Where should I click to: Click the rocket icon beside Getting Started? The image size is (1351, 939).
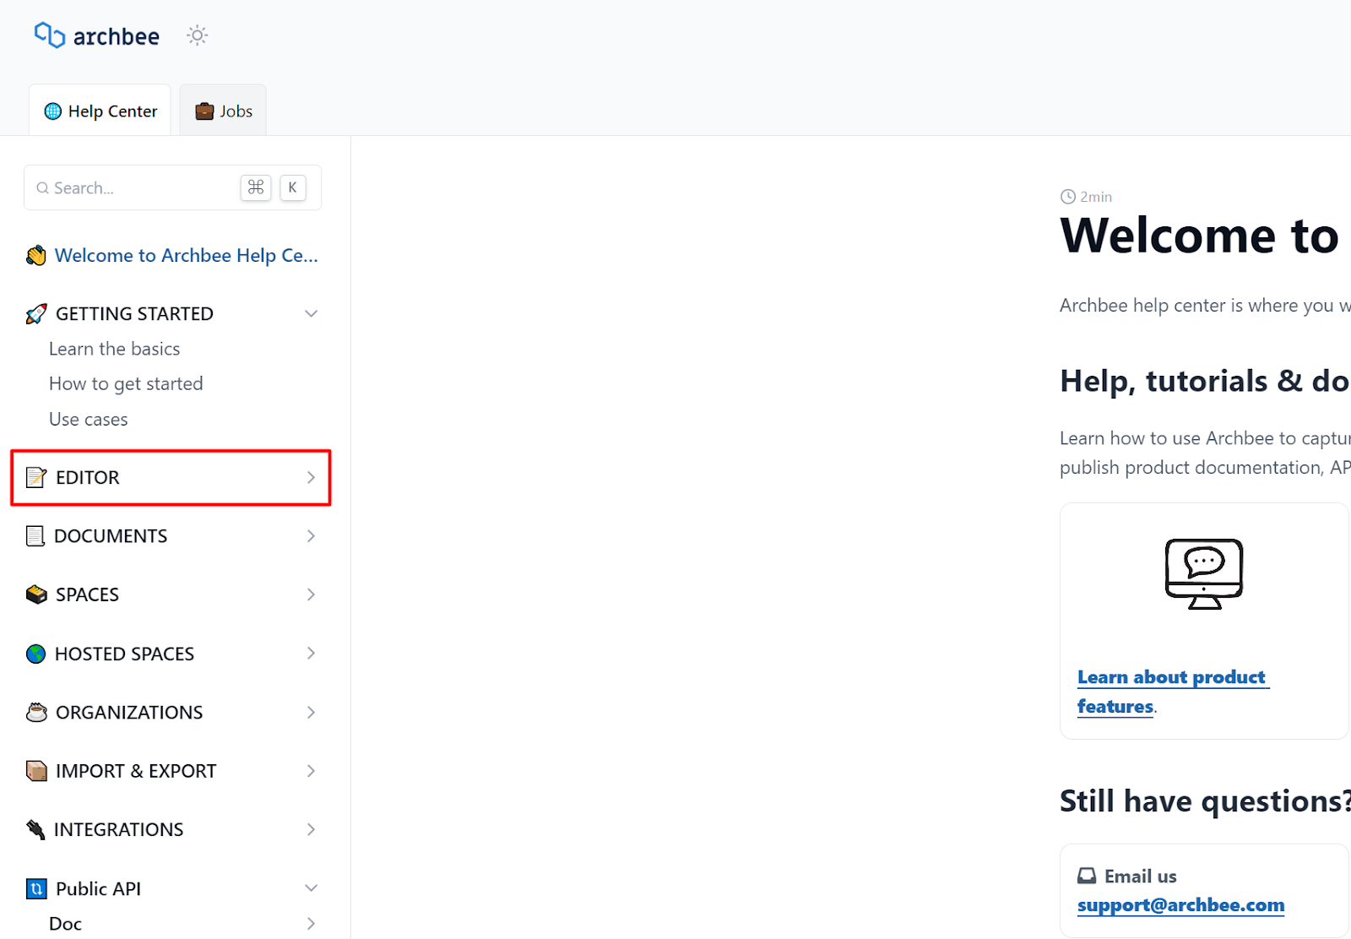pyautogui.click(x=35, y=312)
